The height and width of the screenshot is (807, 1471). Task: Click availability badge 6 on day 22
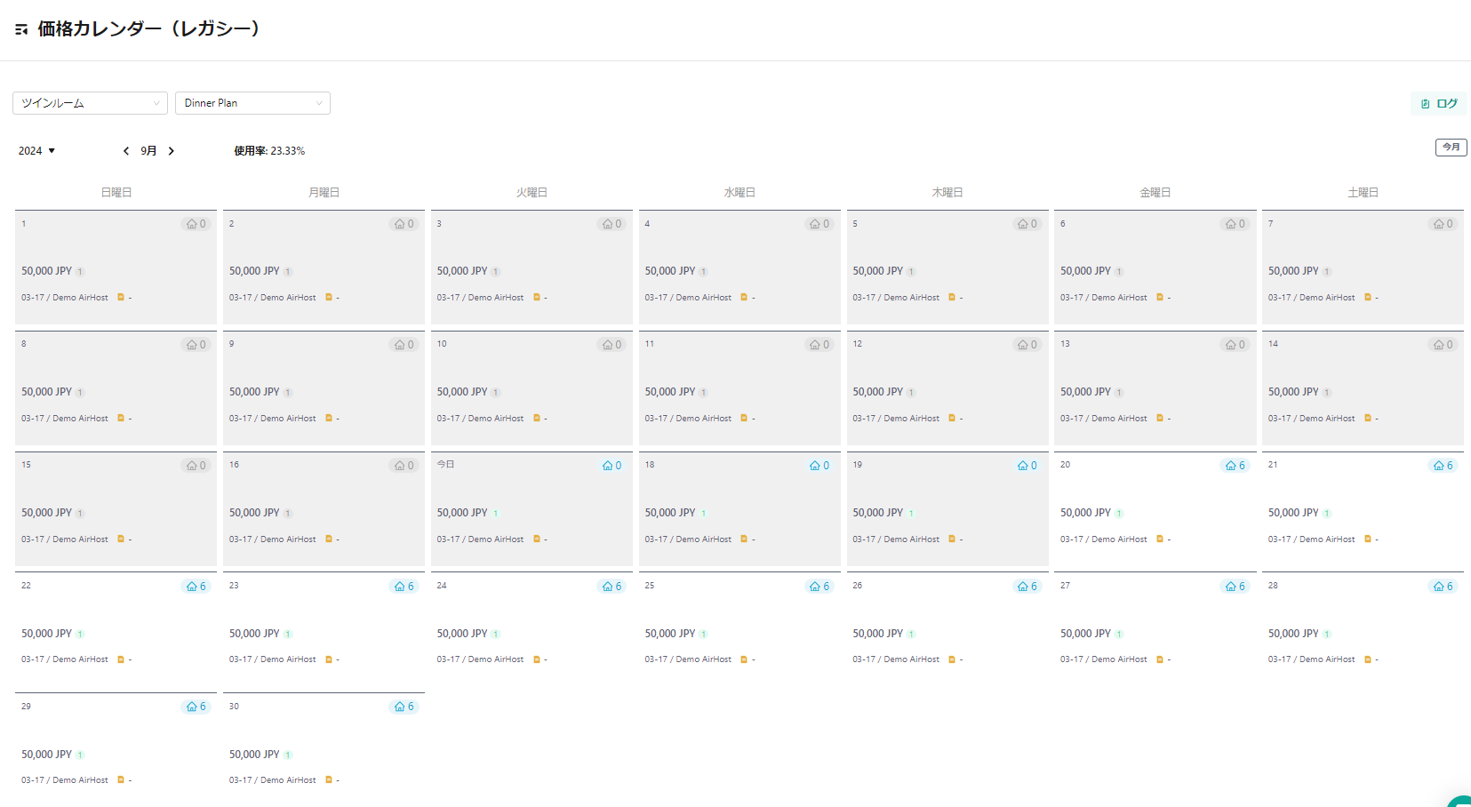[x=196, y=587]
